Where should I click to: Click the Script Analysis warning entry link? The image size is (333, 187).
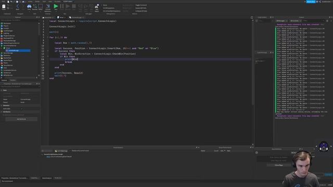(48, 157)
